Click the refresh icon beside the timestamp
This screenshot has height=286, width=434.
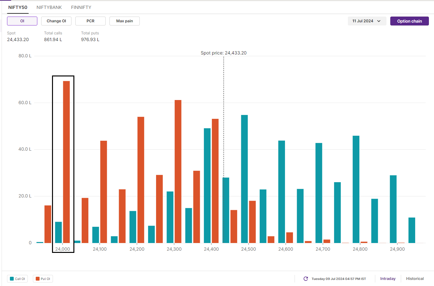[x=306, y=279]
